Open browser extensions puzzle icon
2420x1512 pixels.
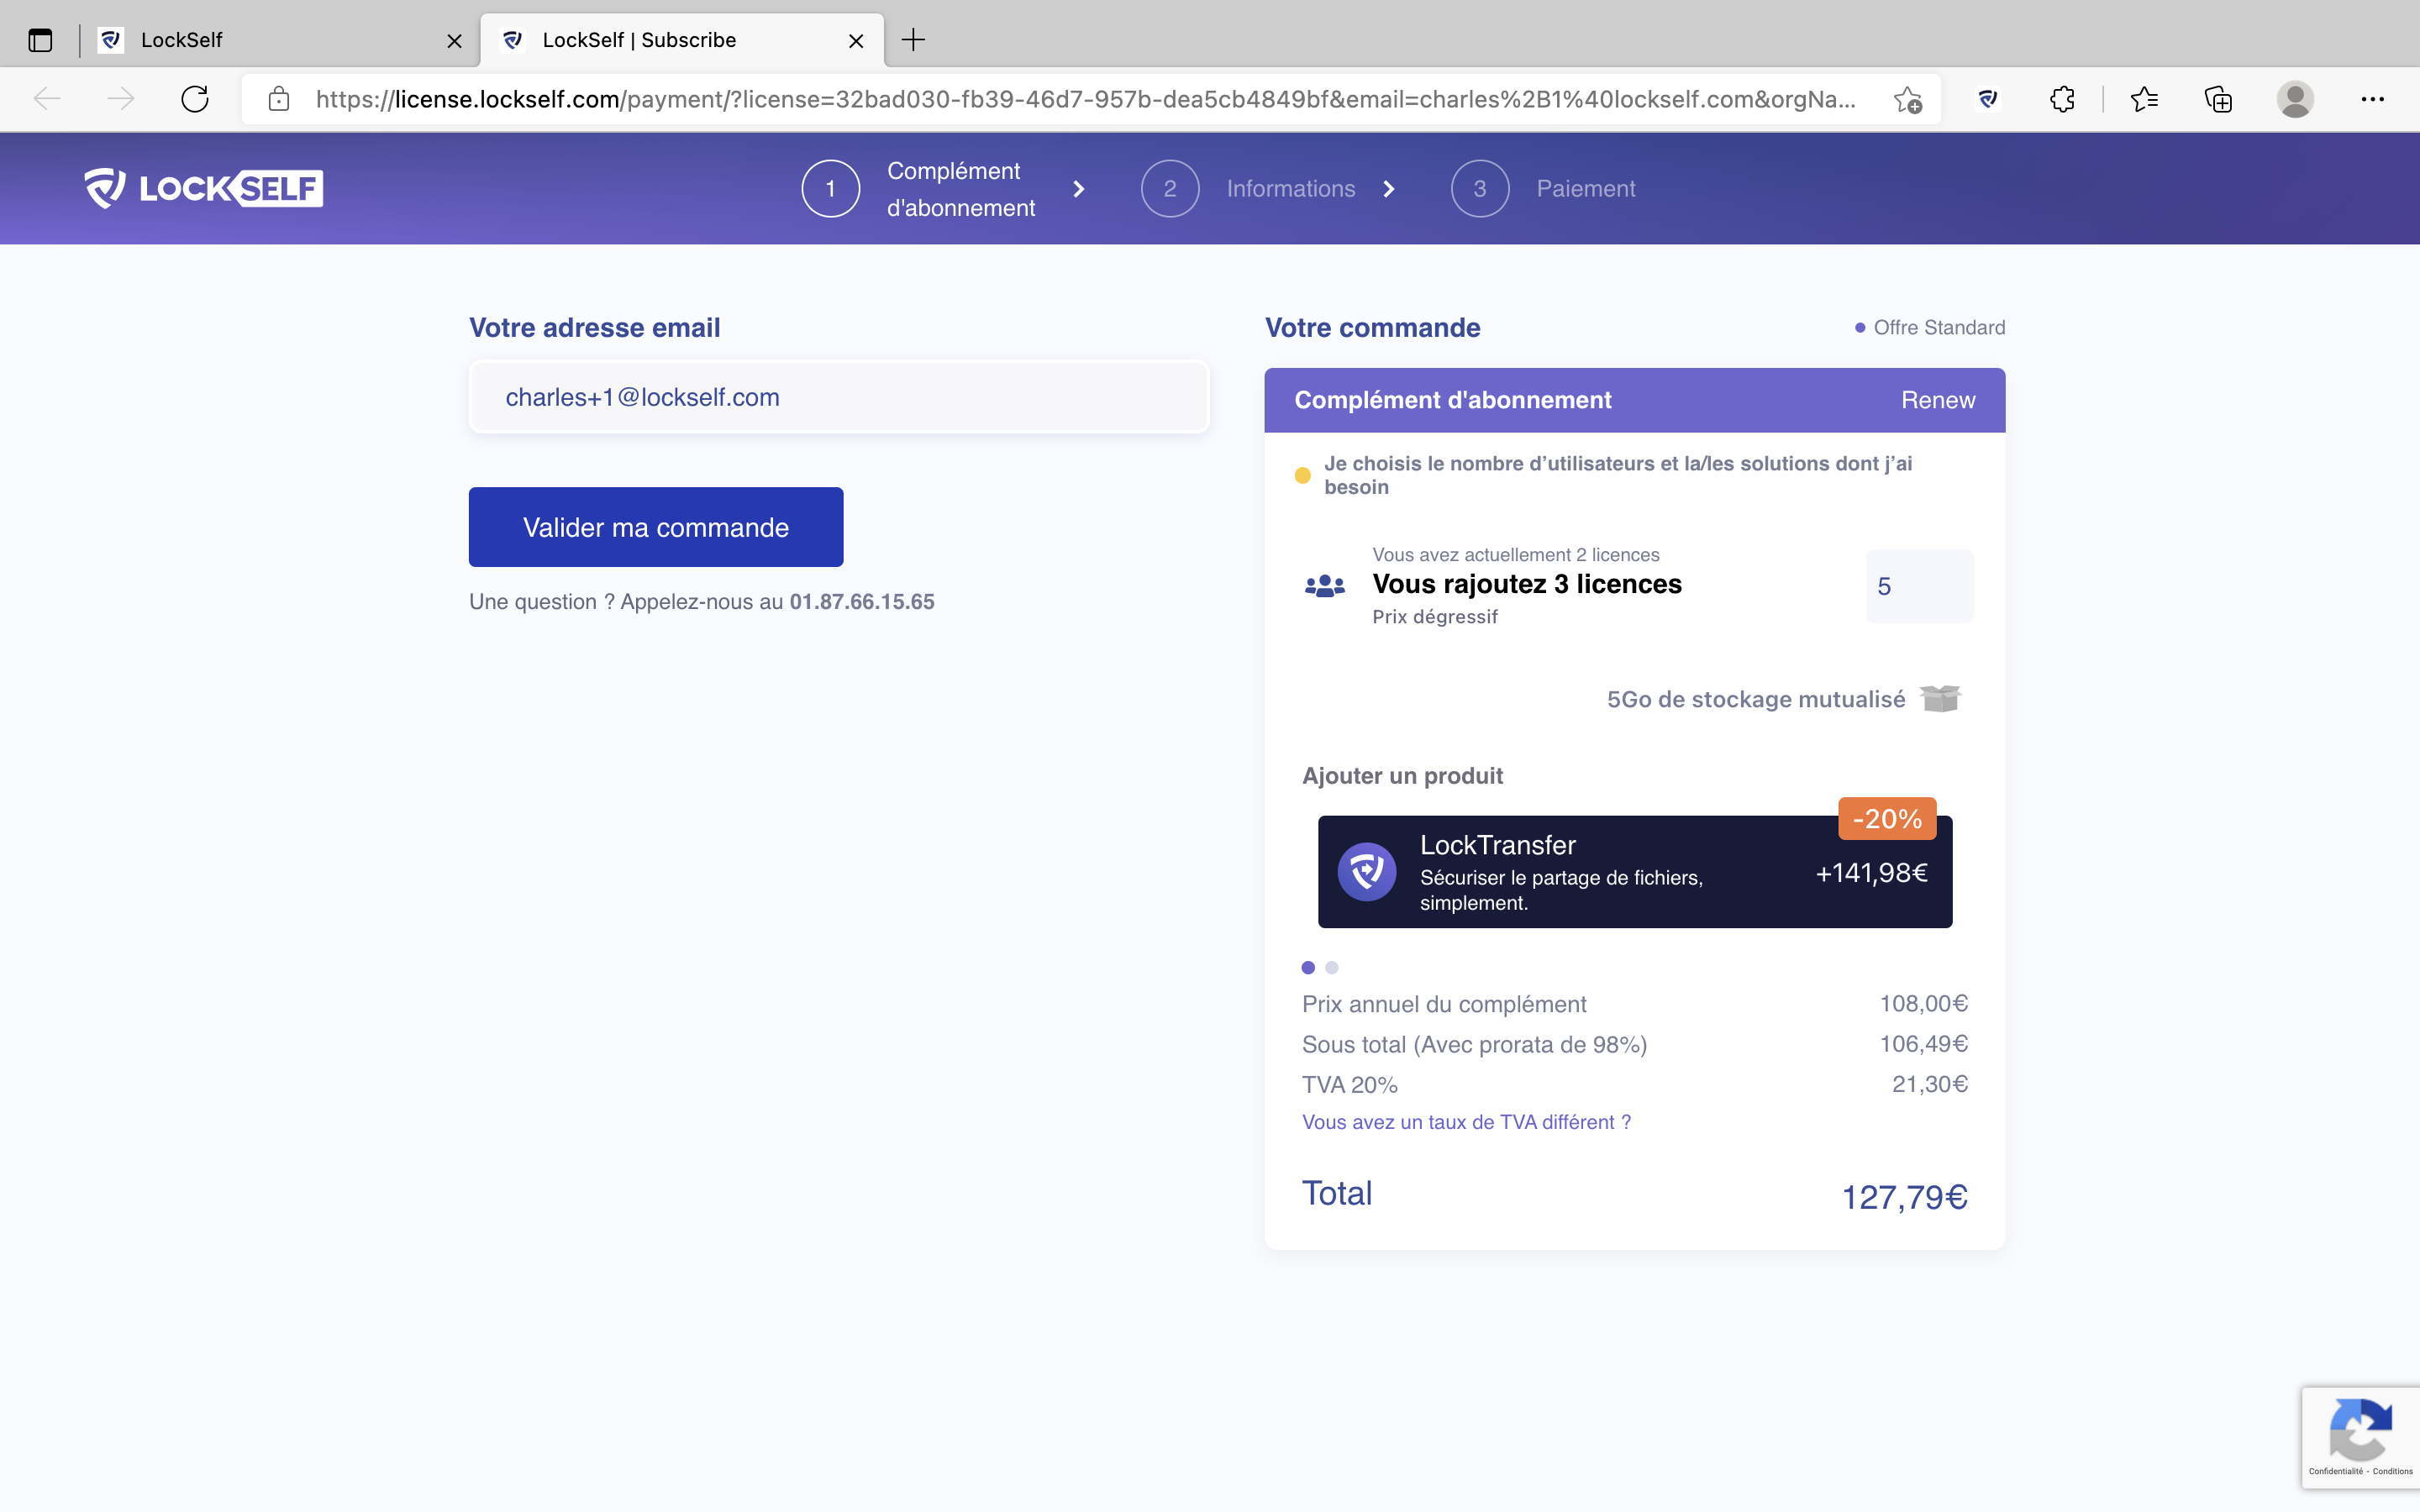tap(2062, 99)
